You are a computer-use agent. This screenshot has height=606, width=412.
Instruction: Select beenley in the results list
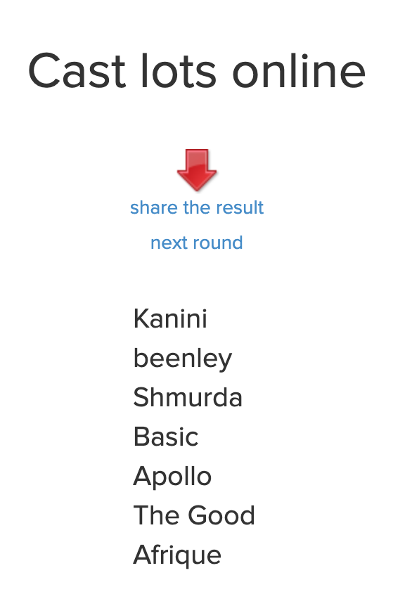tap(182, 359)
